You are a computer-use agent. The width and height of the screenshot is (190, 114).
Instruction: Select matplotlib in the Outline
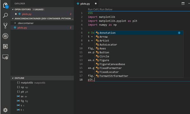pos(42,83)
